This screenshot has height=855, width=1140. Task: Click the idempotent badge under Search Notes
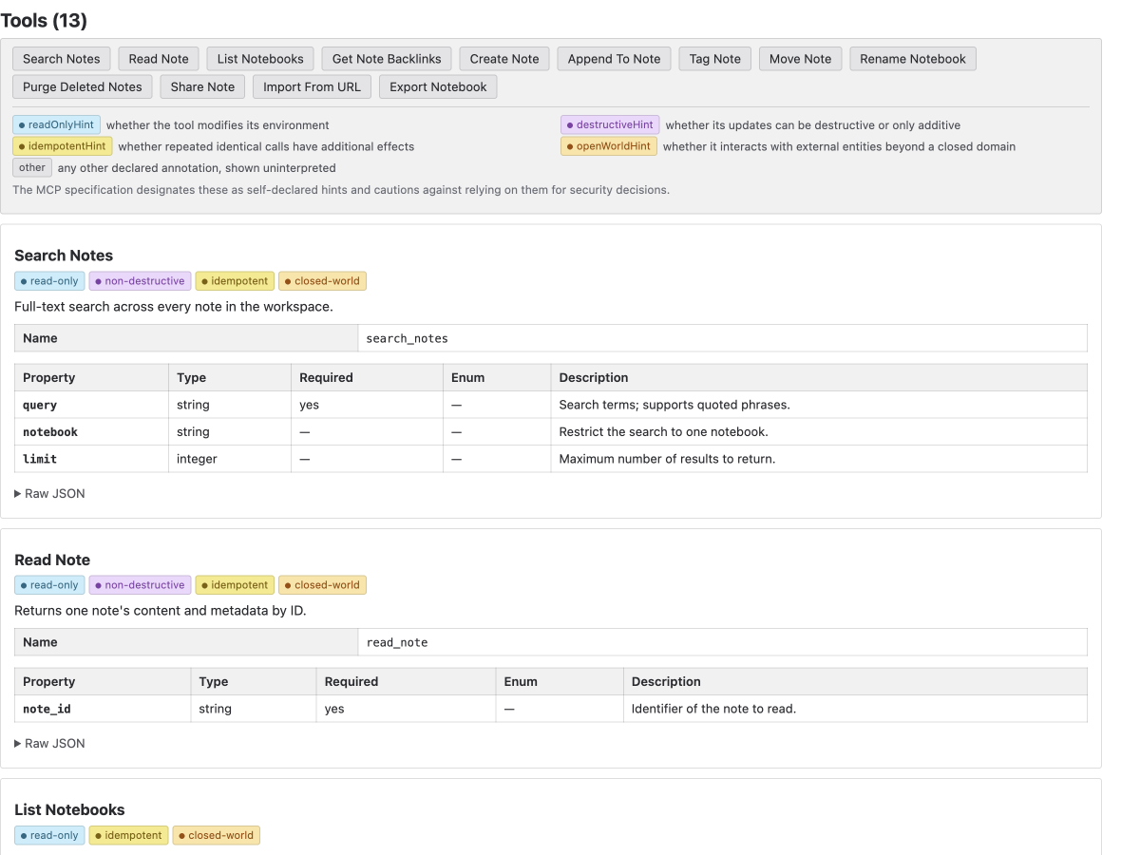(235, 281)
